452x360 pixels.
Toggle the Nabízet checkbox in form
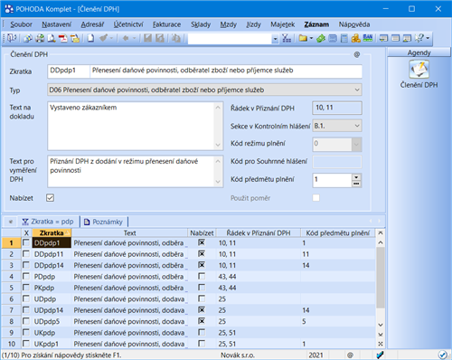(x=50, y=198)
